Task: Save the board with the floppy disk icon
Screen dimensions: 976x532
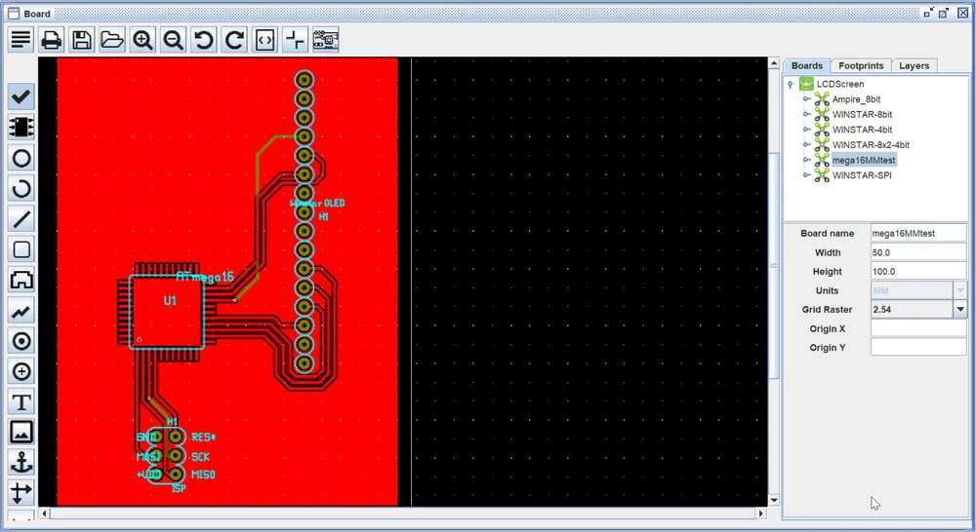Action: click(x=82, y=40)
